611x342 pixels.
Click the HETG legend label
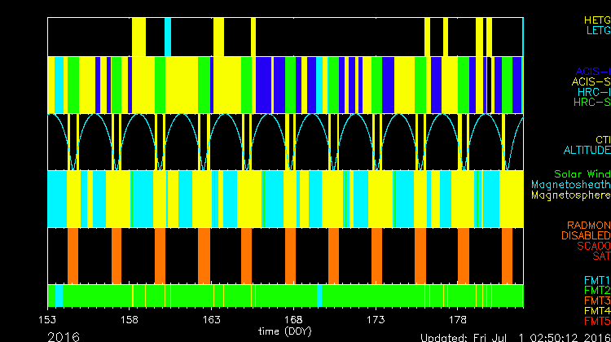[x=596, y=20]
